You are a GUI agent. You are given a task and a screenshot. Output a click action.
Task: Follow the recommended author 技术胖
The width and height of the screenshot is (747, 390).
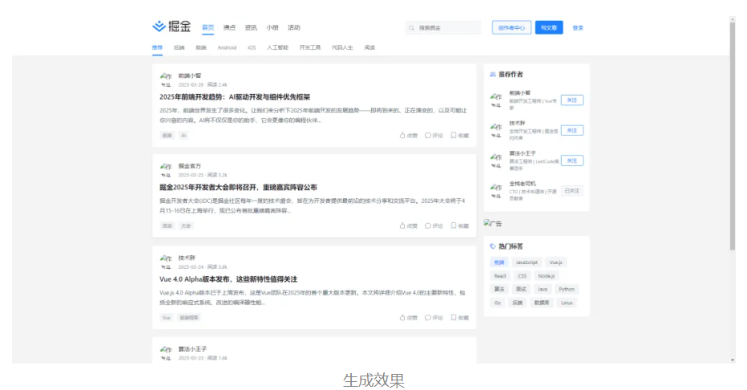pyautogui.click(x=571, y=130)
